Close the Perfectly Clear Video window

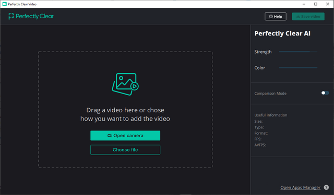328,4
